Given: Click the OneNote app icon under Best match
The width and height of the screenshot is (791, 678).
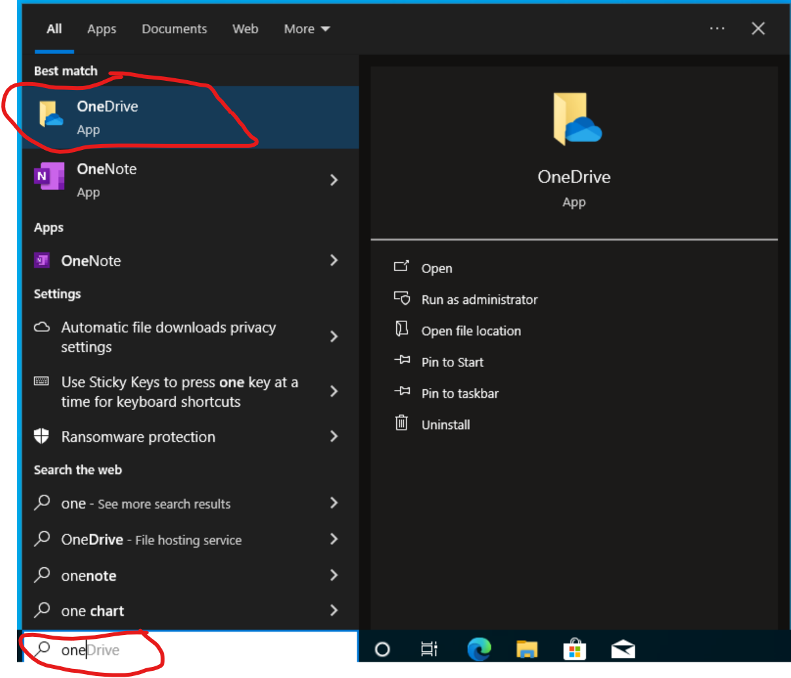Looking at the screenshot, I should tap(49, 176).
